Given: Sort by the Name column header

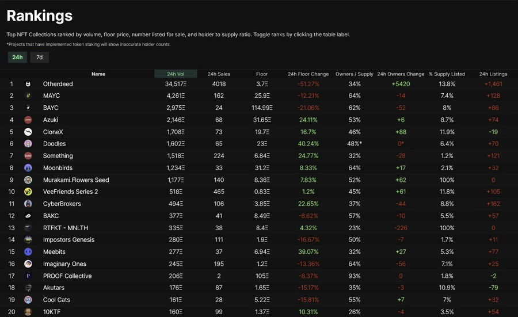Looking at the screenshot, I should [98, 74].
